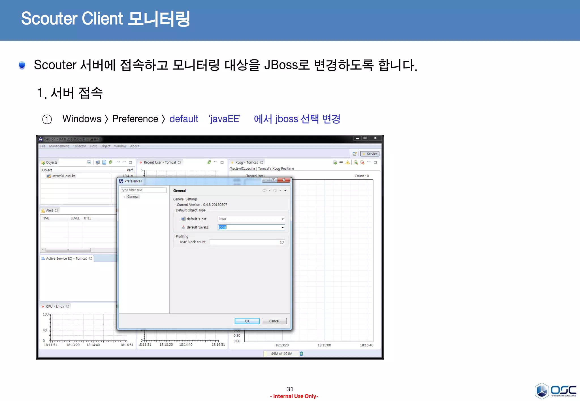Image resolution: width=580 pixels, height=401 pixels.
Task: Click the collapse-all icon in Objects panel
Action: click(89, 162)
